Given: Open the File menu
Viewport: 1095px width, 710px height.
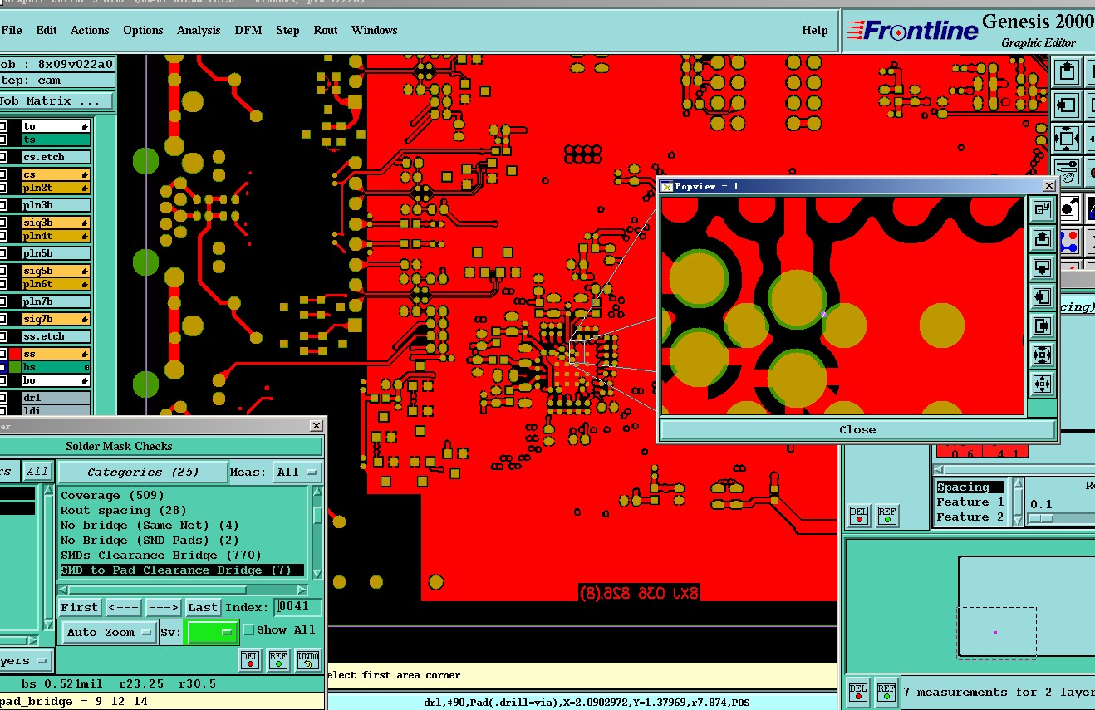Looking at the screenshot, I should (12, 30).
